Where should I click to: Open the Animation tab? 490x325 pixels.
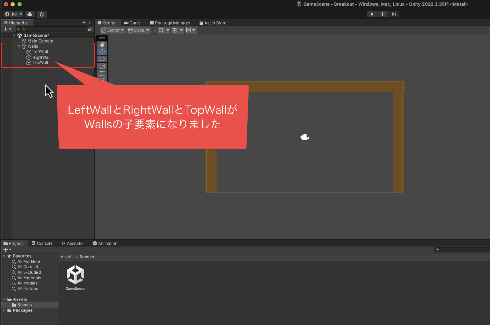coord(105,243)
